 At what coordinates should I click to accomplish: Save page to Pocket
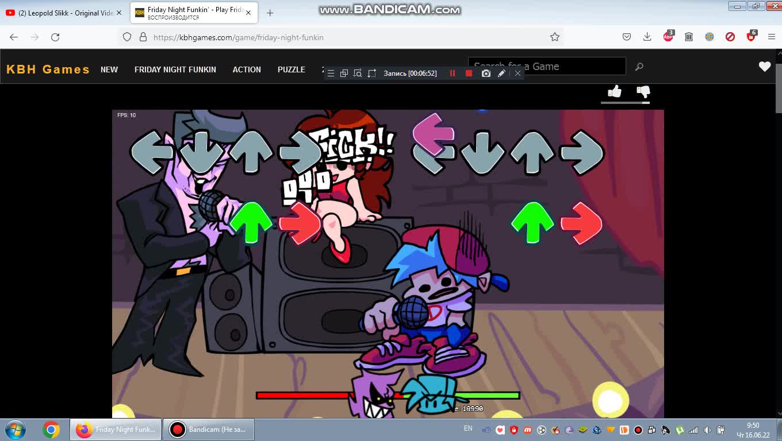click(x=627, y=37)
